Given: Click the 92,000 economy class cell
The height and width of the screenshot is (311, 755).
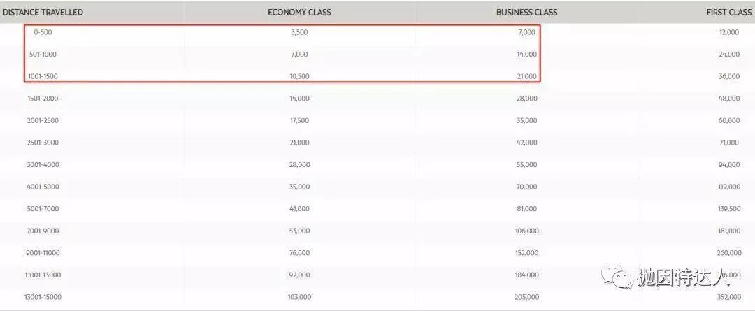Looking at the screenshot, I should pyautogui.click(x=299, y=275).
